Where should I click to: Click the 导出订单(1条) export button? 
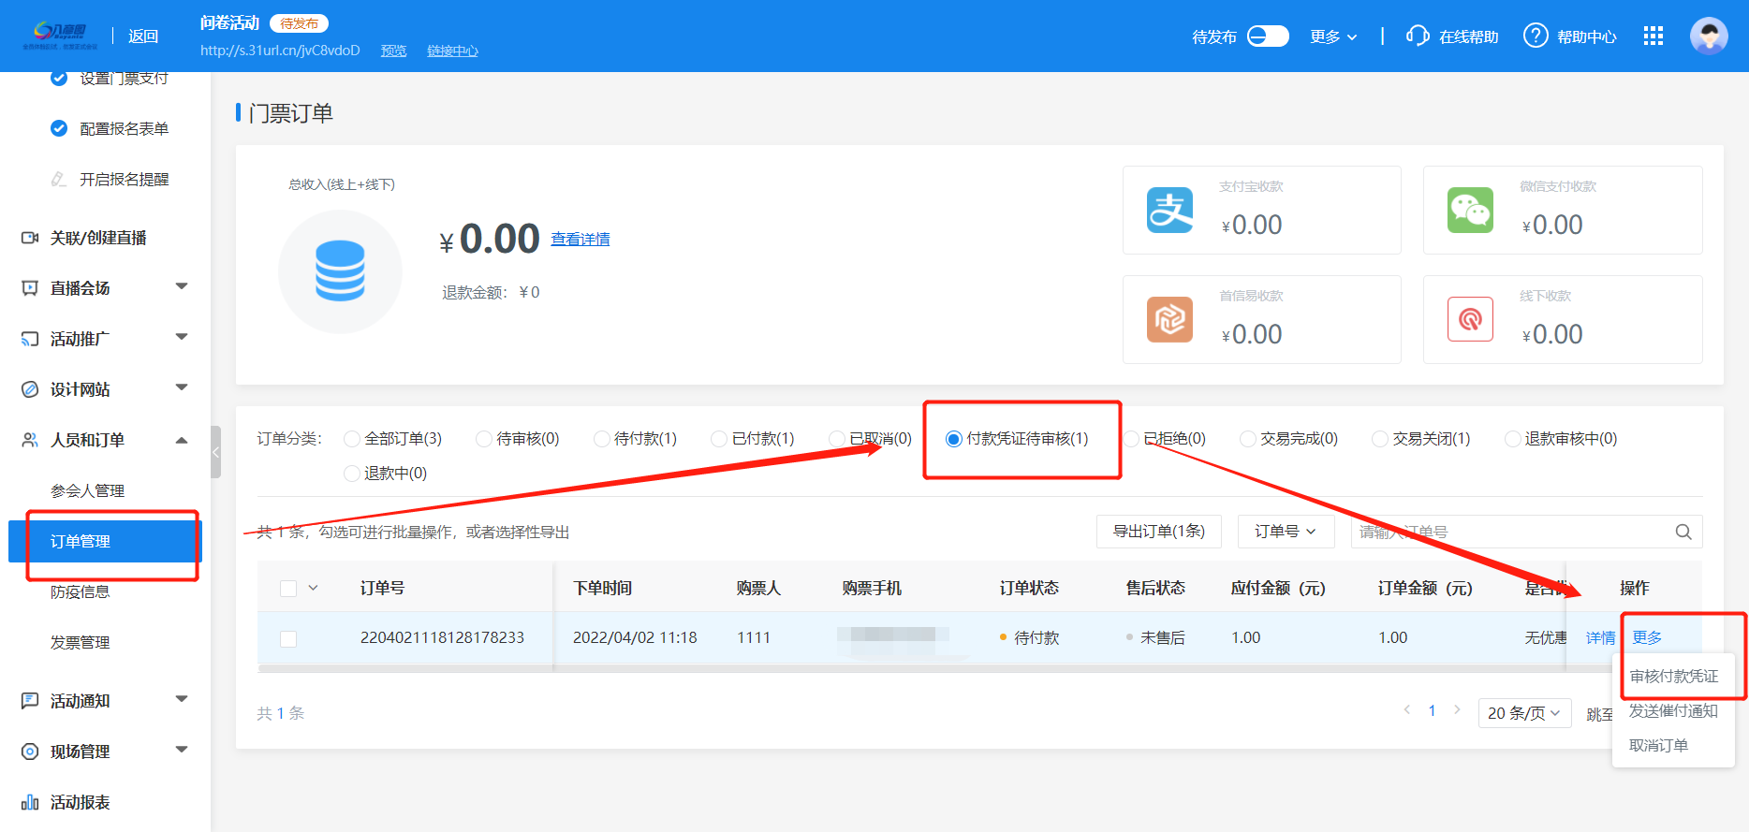pos(1158,532)
